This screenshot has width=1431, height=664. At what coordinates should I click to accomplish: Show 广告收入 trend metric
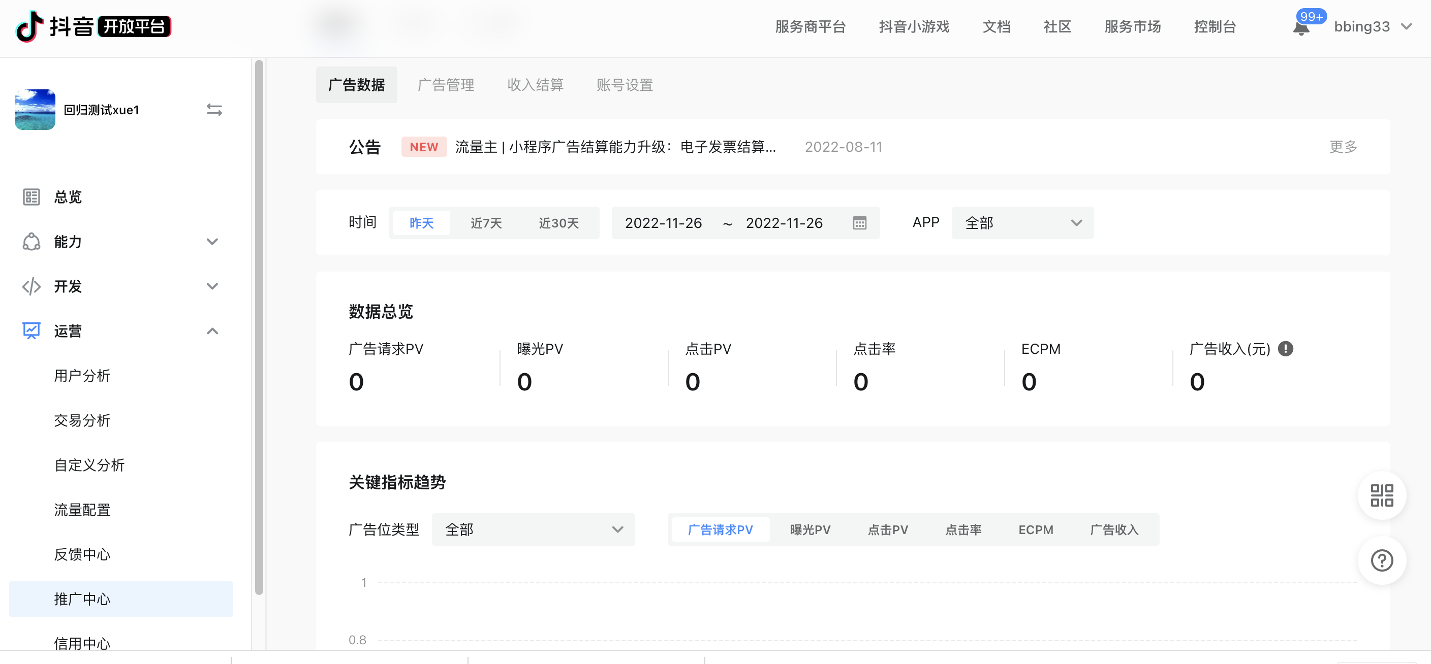coord(1114,530)
